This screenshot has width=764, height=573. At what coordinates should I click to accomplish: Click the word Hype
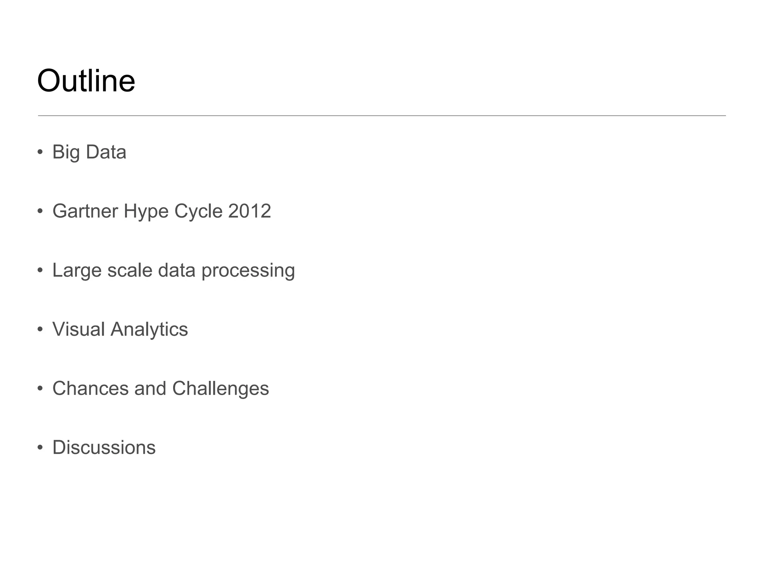[x=146, y=212]
